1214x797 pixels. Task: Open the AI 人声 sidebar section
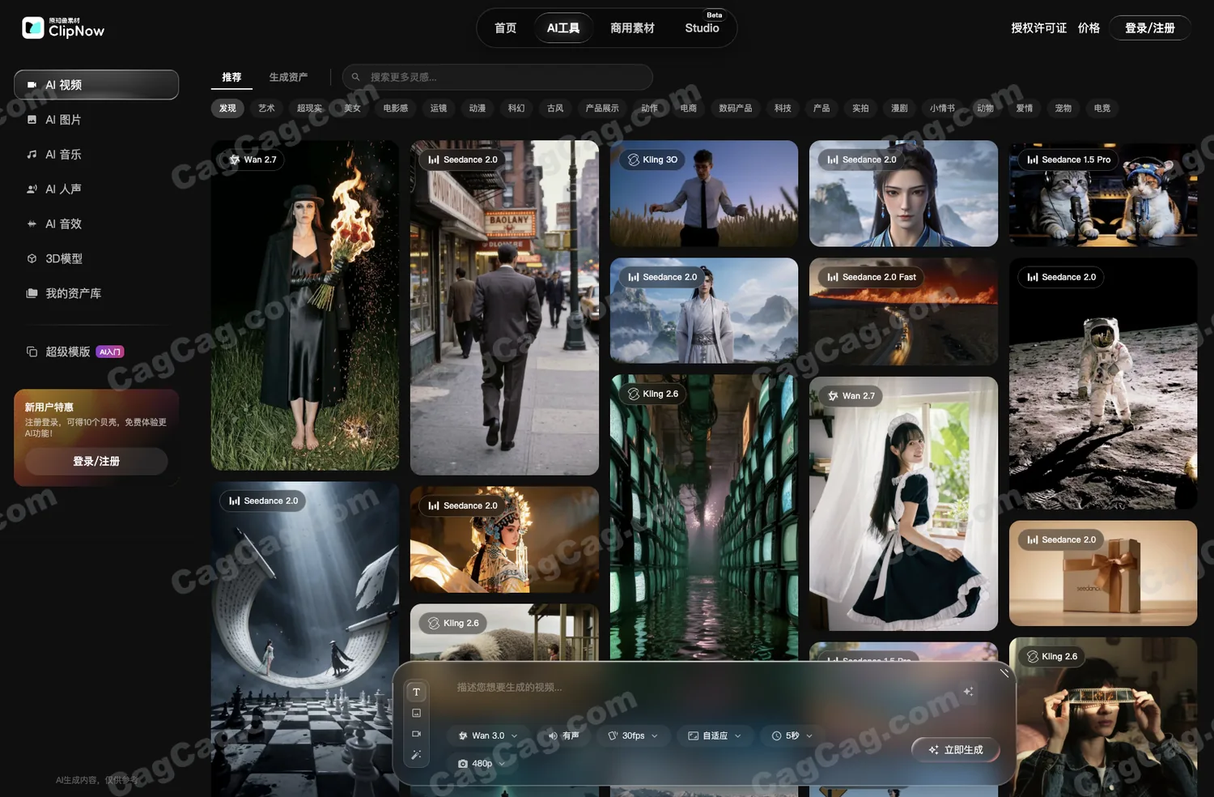pos(96,190)
